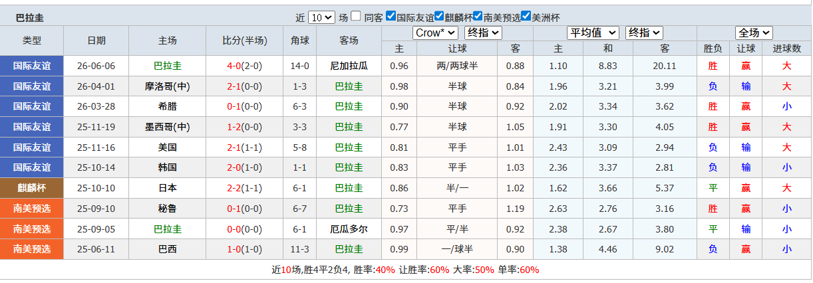Uncheck the 麒麟杯 filter checkbox

click(439, 16)
